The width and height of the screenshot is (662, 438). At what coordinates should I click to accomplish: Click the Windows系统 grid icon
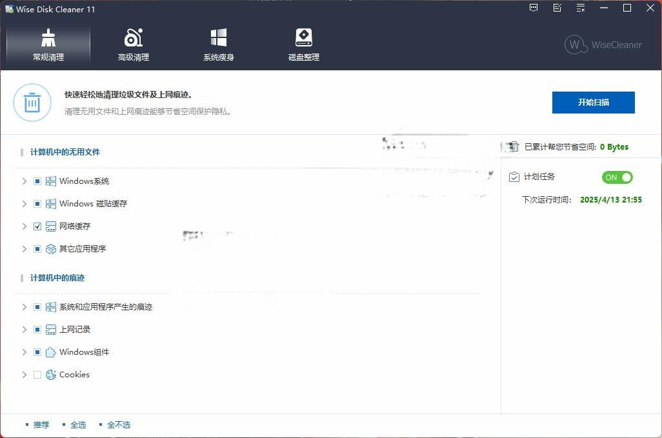coord(51,181)
